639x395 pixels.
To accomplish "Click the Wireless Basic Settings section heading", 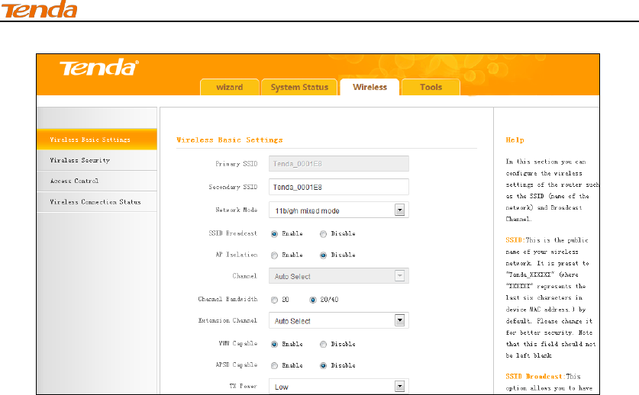I will click(230, 140).
